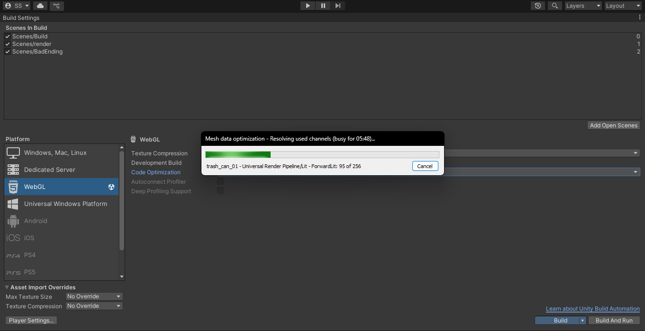The width and height of the screenshot is (645, 331).
Task: Select Universal Windows Platform
Action: [x=62, y=204]
